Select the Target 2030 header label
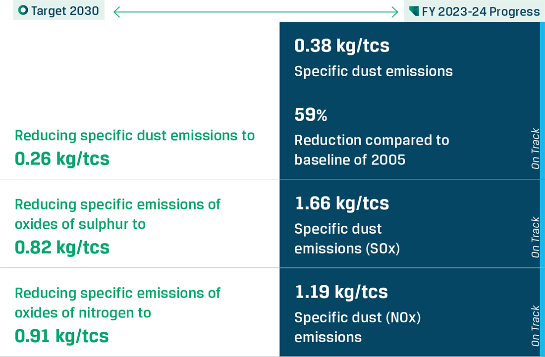Screen dimensions: 545x357 (x=65, y=11)
